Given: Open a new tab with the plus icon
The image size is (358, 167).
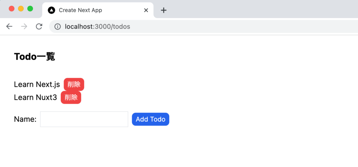Looking at the screenshot, I should pyautogui.click(x=164, y=10).
